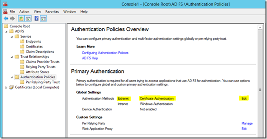The image size is (267, 139).
Task: Select the AD FS tree label
Action: click(x=19, y=31)
